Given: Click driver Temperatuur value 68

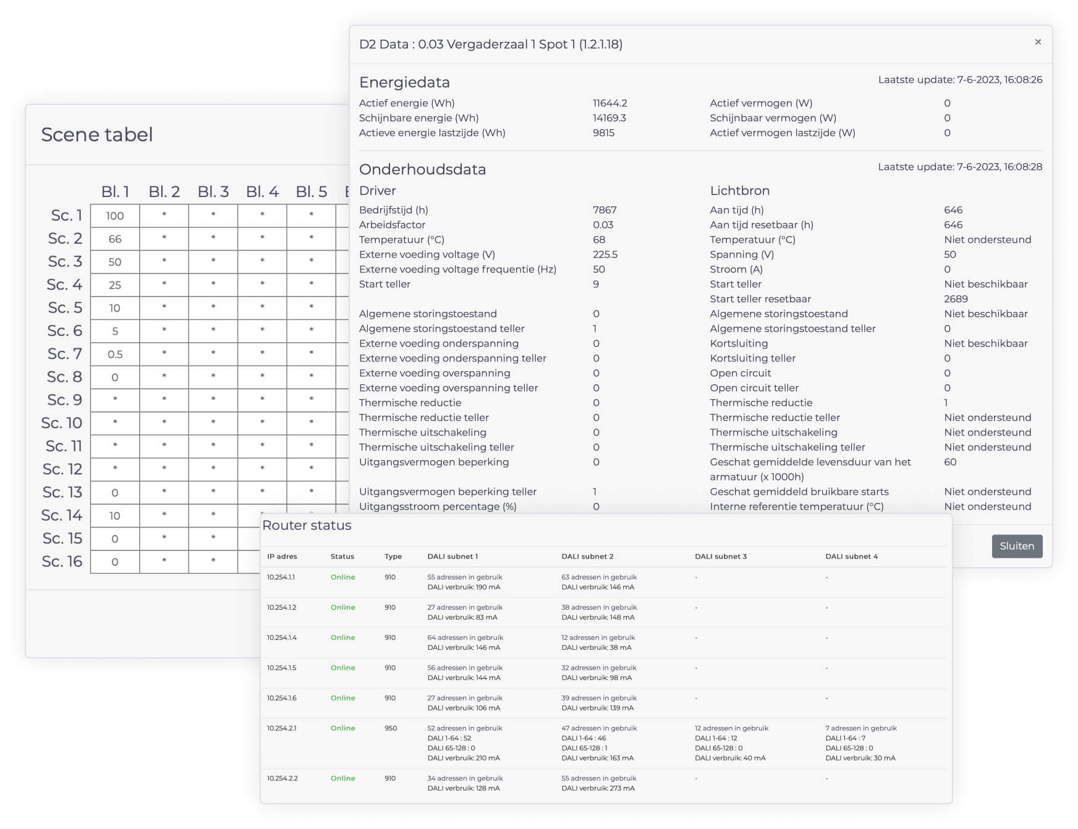Looking at the screenshot, I should click(x=599, y=240).
